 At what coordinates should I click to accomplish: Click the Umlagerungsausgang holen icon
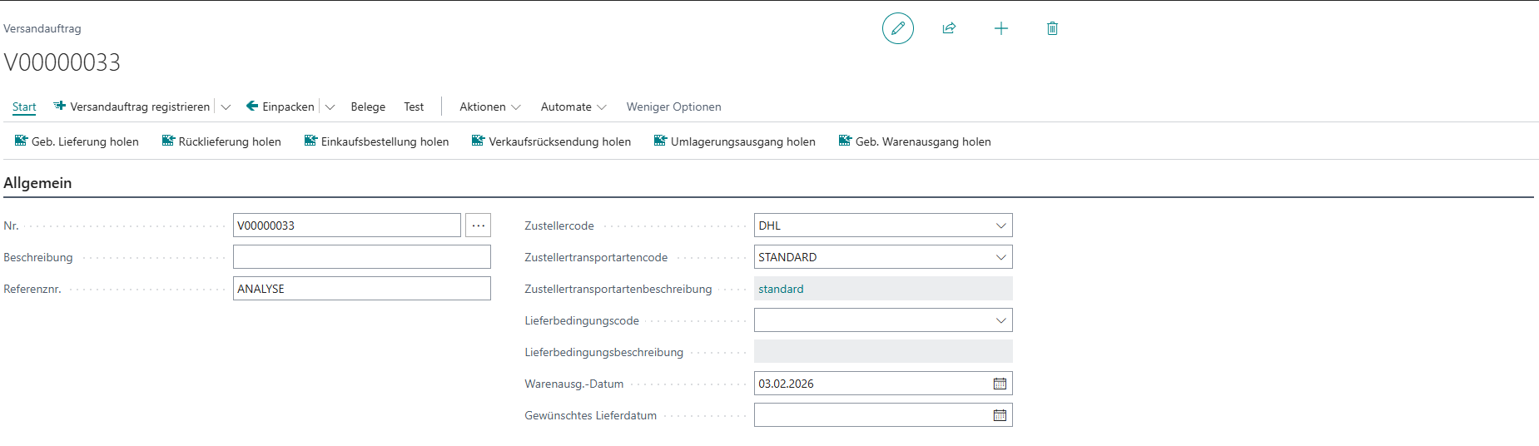[660, 141]
